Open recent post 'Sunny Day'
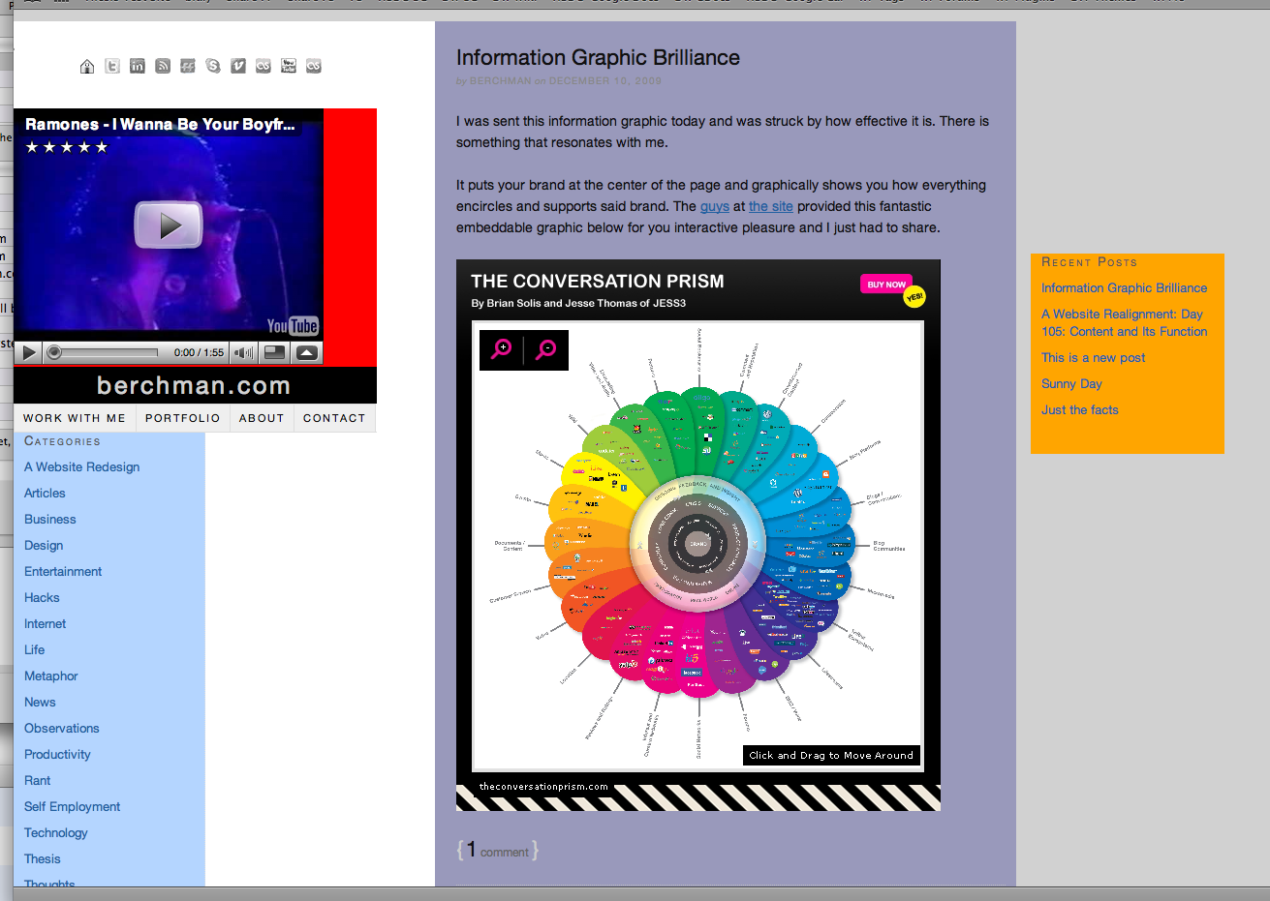The height and width of the screenshot is (901, 1270). coord(1071,383)
